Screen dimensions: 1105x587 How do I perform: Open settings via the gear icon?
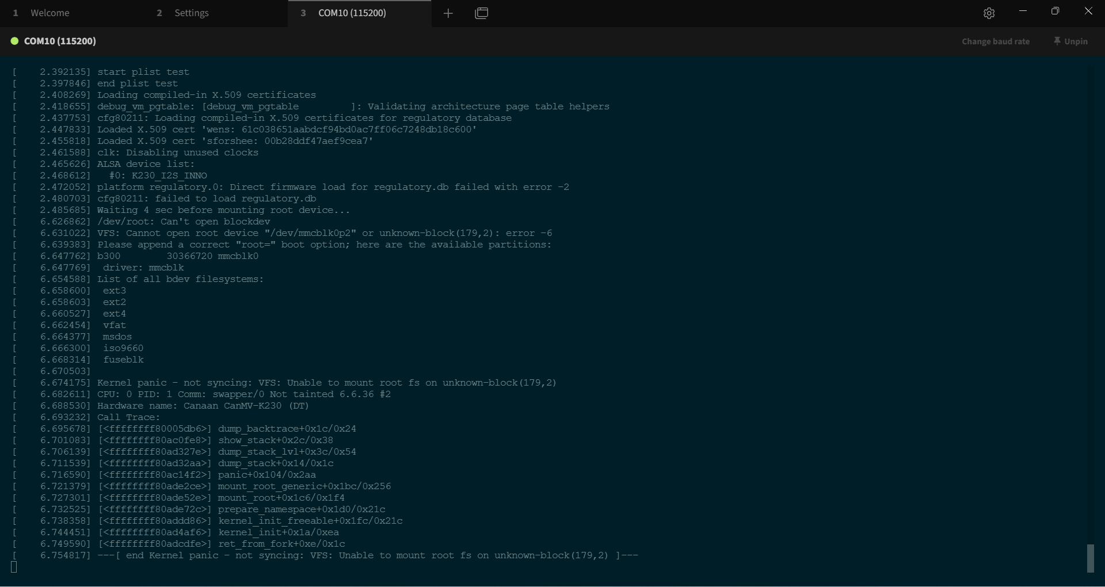989,13
